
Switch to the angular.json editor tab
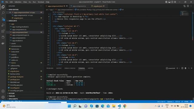coord(98,6)
